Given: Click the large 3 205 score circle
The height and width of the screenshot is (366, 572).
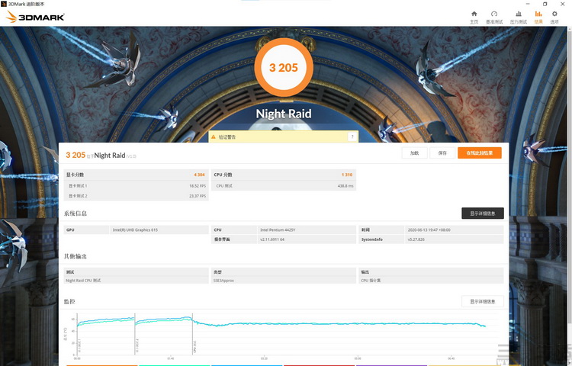Looking at the screenshot, I should 284,67.
